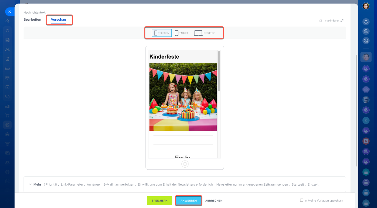Image resolution: width=377 pixels, height=208 pixels.
Task: Click Endzeit in the Mehr row
Action: [x=313, y=184]
